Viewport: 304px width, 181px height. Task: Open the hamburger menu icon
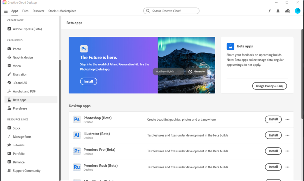(x=6, y=11)
